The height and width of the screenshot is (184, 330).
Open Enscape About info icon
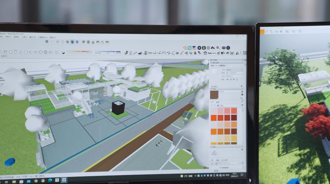click(x=228, y=48)
